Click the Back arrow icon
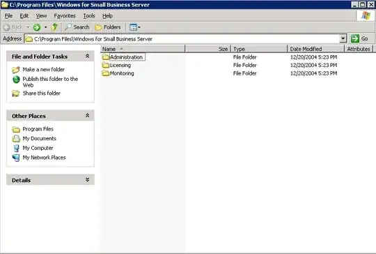 coord(7,27)
